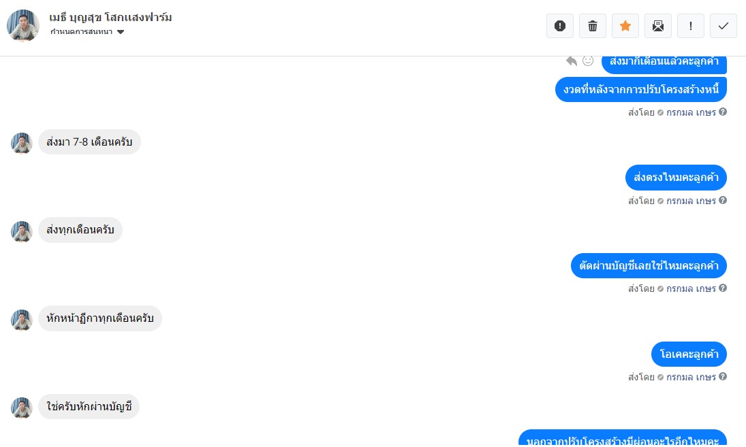Delete conversation with trash icon
The height and width of the screenshot is (447, 746).
593,26
